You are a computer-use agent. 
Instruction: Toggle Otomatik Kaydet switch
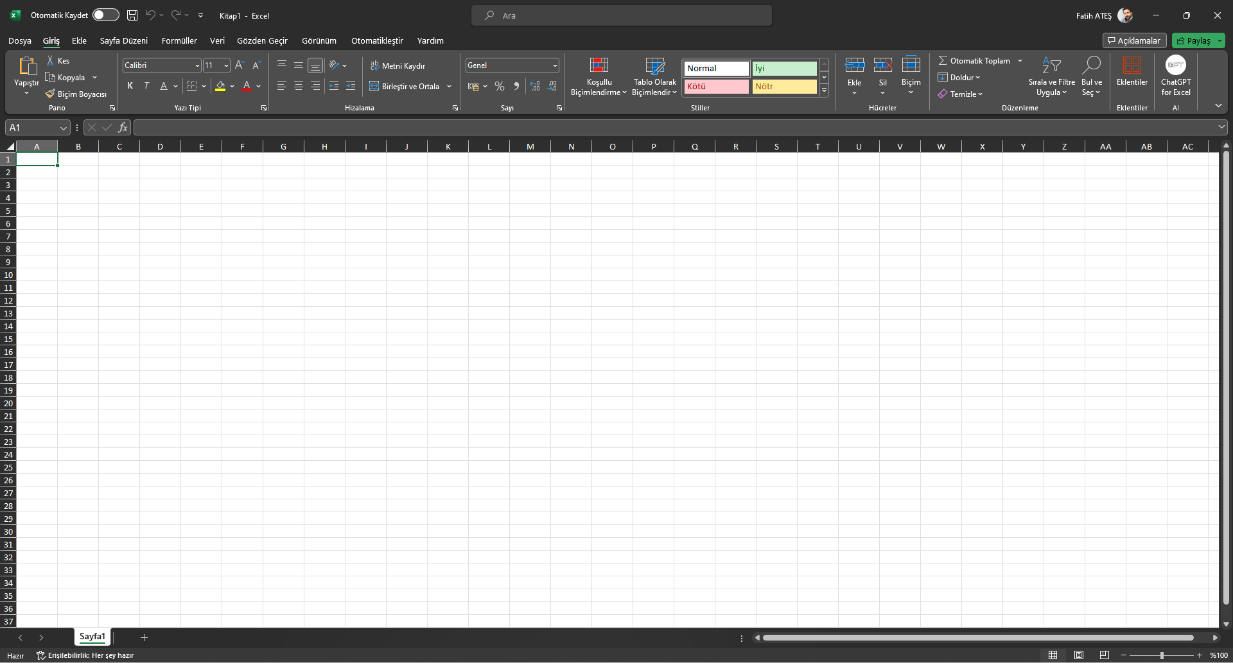pyautogui.click(x=105, y=15)
